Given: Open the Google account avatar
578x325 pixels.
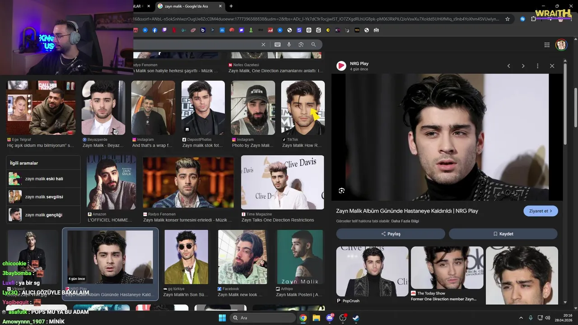Looking at the screenshot, I should pos(561,45).
